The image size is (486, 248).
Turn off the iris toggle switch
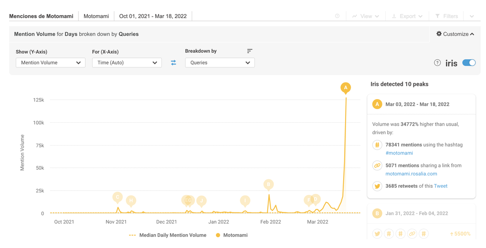click(x=468, y=63)
